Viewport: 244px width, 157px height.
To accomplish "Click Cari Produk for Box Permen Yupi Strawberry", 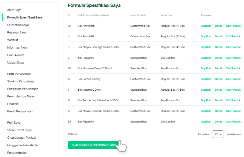I will (233, 100).
